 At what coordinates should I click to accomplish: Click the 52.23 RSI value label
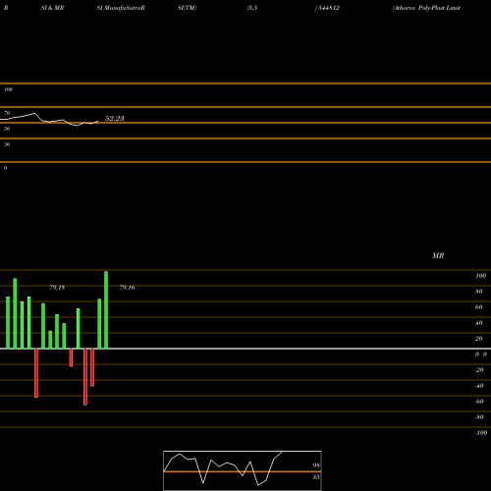tap(114, 119)
